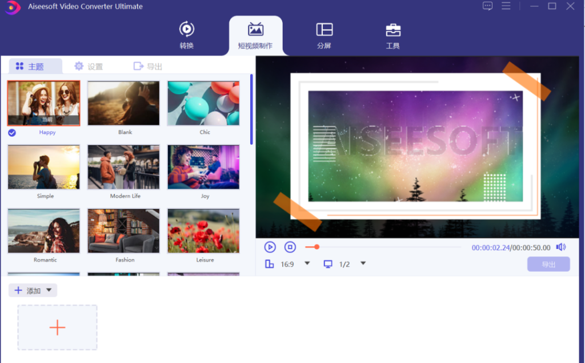585x363 pixels.
Task: Open the 导出 export sub-tab
Action: point(148,66)
